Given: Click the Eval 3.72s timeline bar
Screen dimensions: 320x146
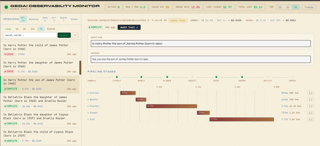Looking at the screenshot, I should (242, 119).
